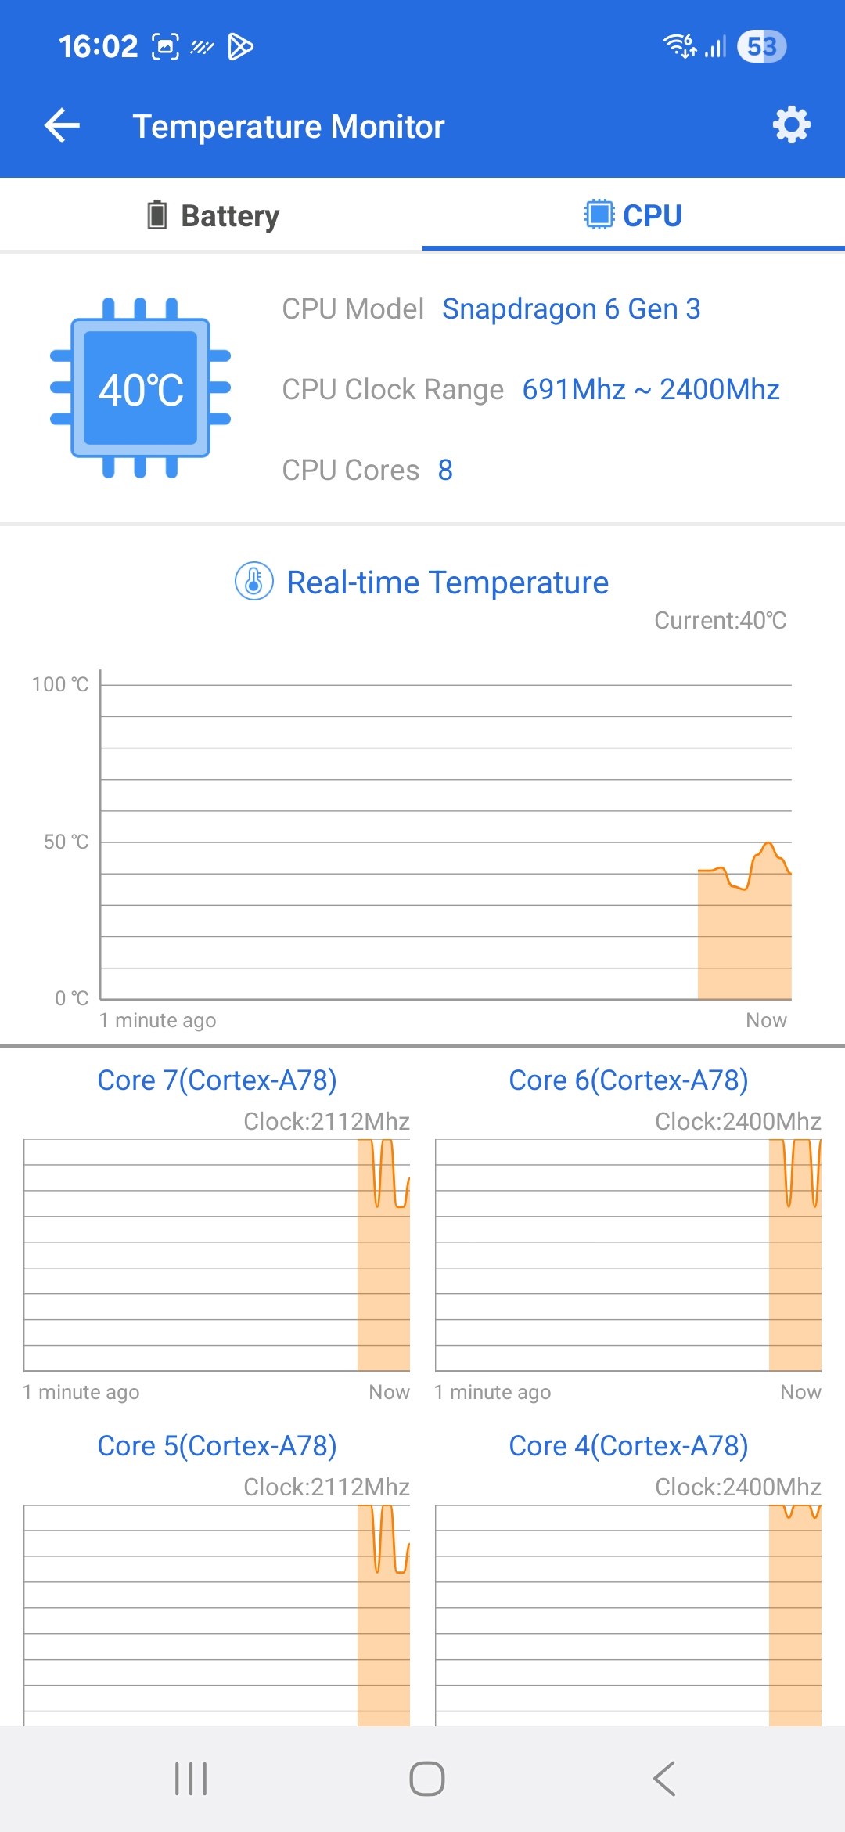Tap the Core 5 temperature graph
The width and height of the screenshot is (845, 1832).
pyautogui.click(x=217, y=1615)
